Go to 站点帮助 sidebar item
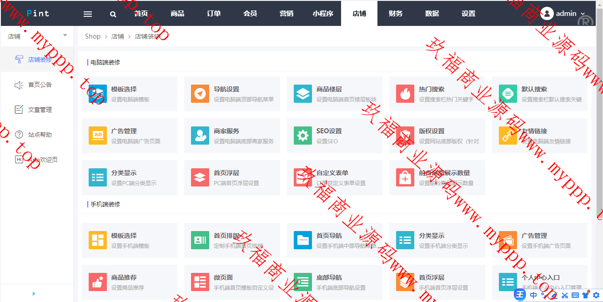The image size is (603, 302). [40, 135]
